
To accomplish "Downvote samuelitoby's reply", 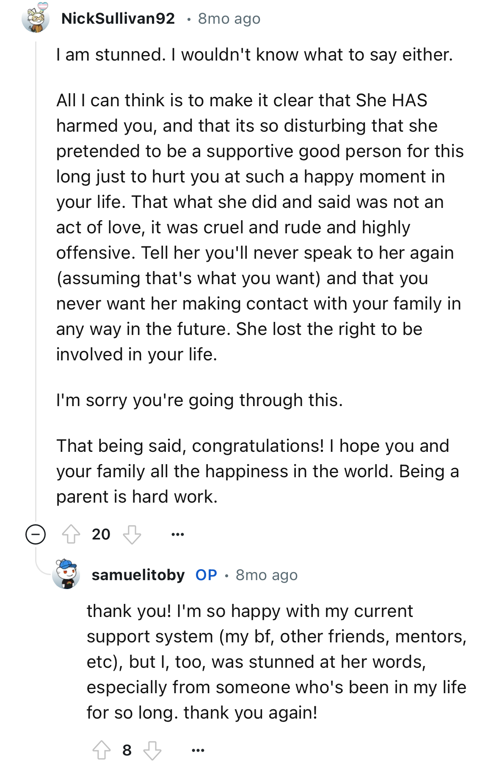I will (152, 750).
